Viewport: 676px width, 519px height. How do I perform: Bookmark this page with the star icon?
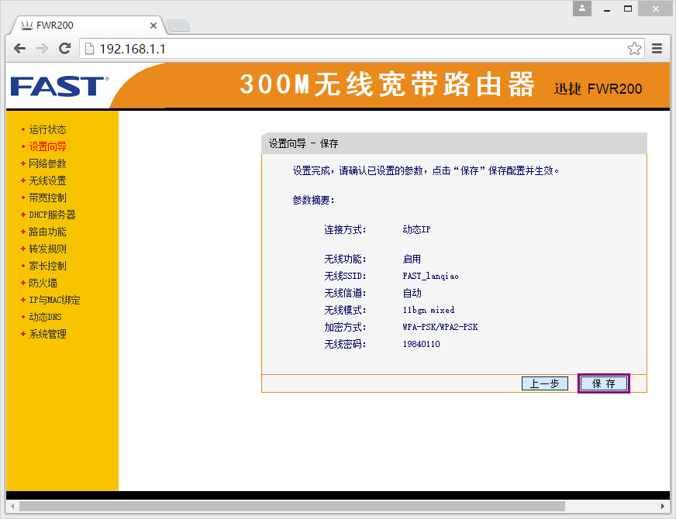[634, 49]
